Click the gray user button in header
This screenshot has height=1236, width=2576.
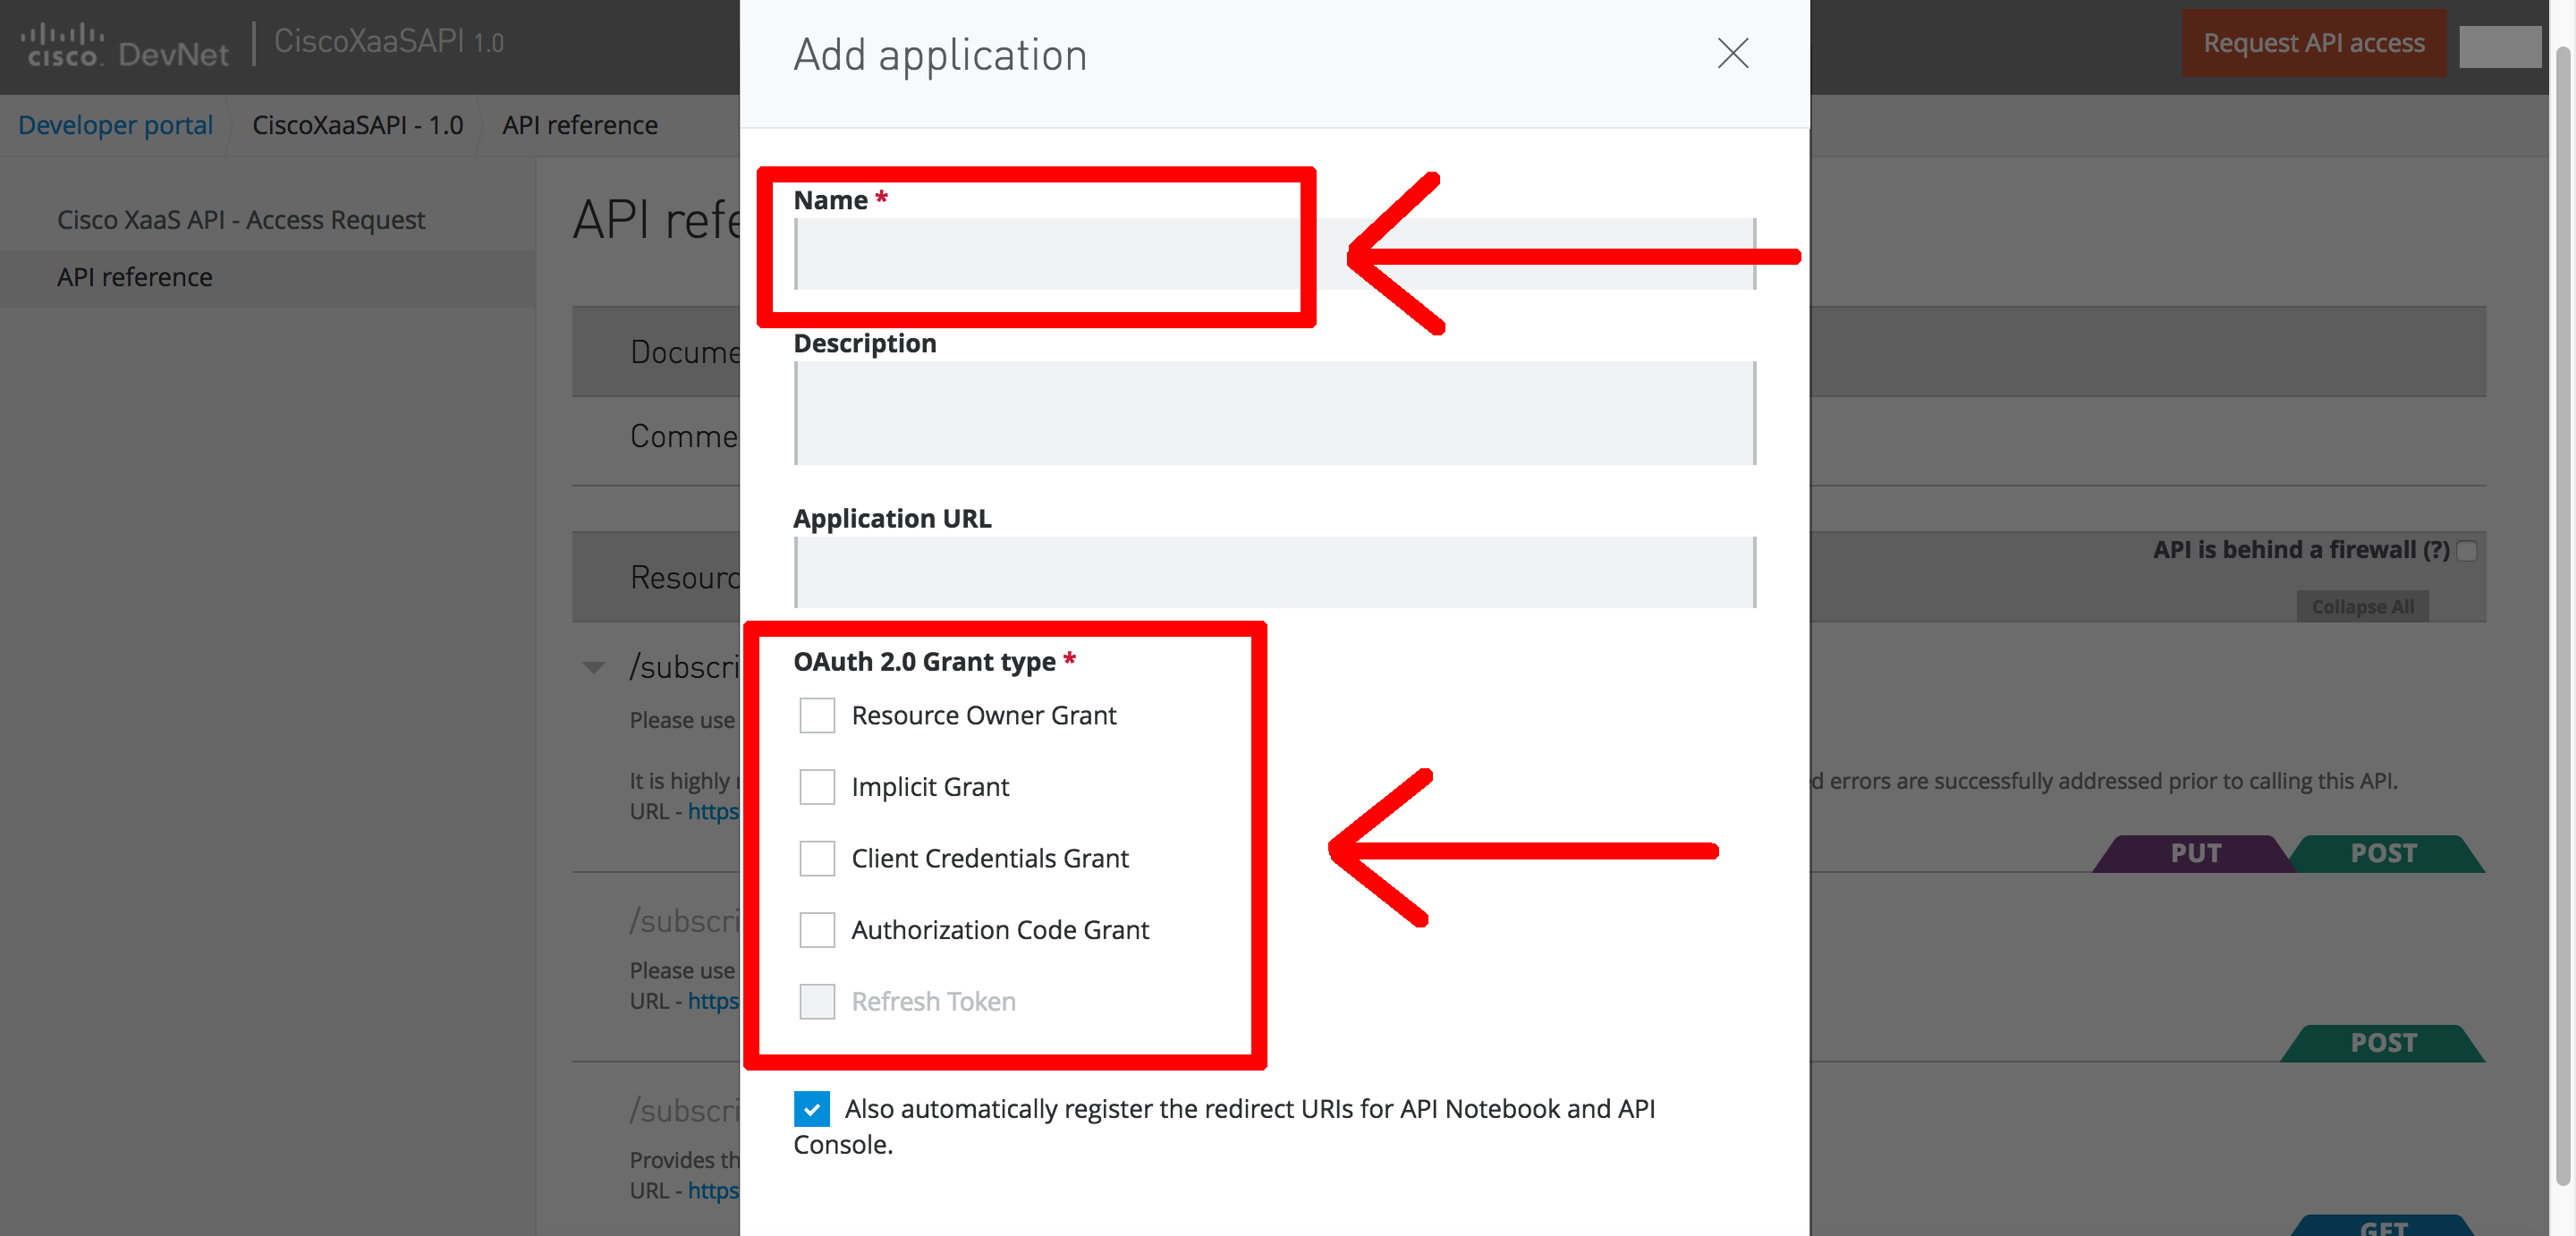pyautogui.click(x=2500, y=46)
